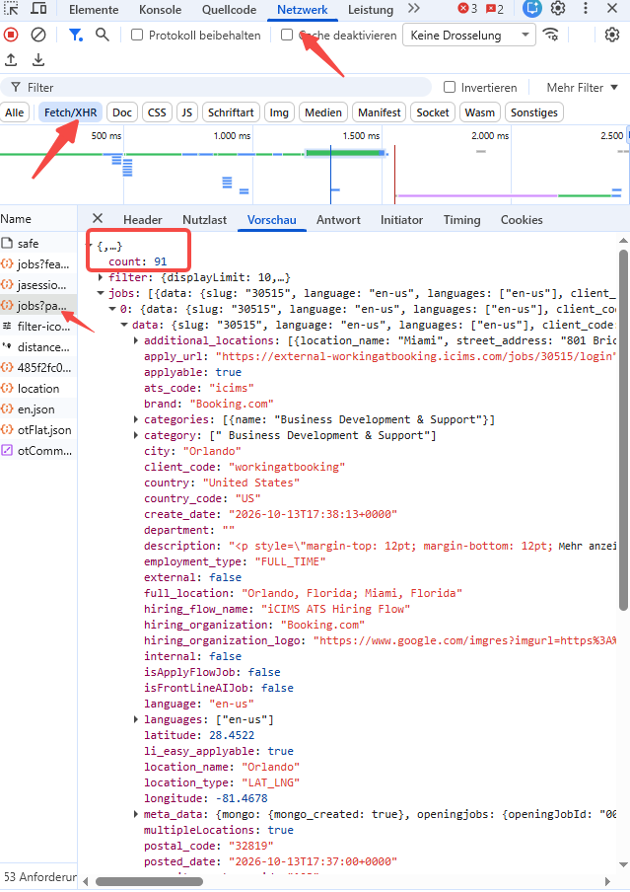
Task: Select the distance... request
Action: point(38,347)
